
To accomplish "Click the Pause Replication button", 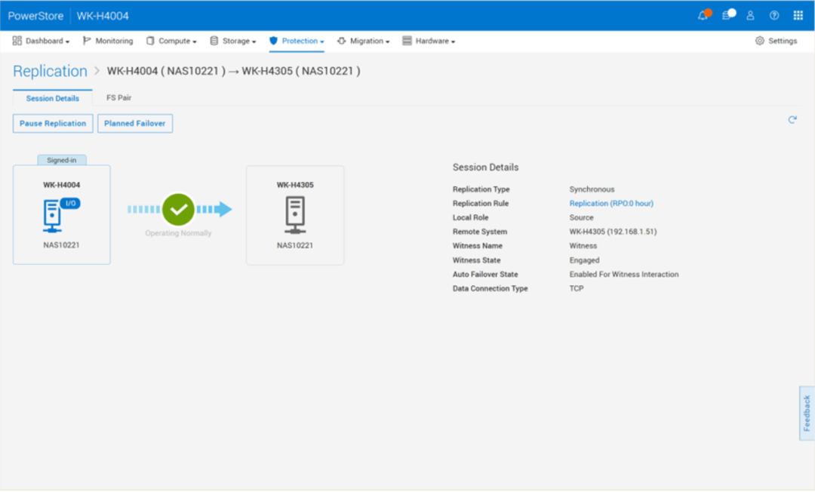I will coord(53,124).
